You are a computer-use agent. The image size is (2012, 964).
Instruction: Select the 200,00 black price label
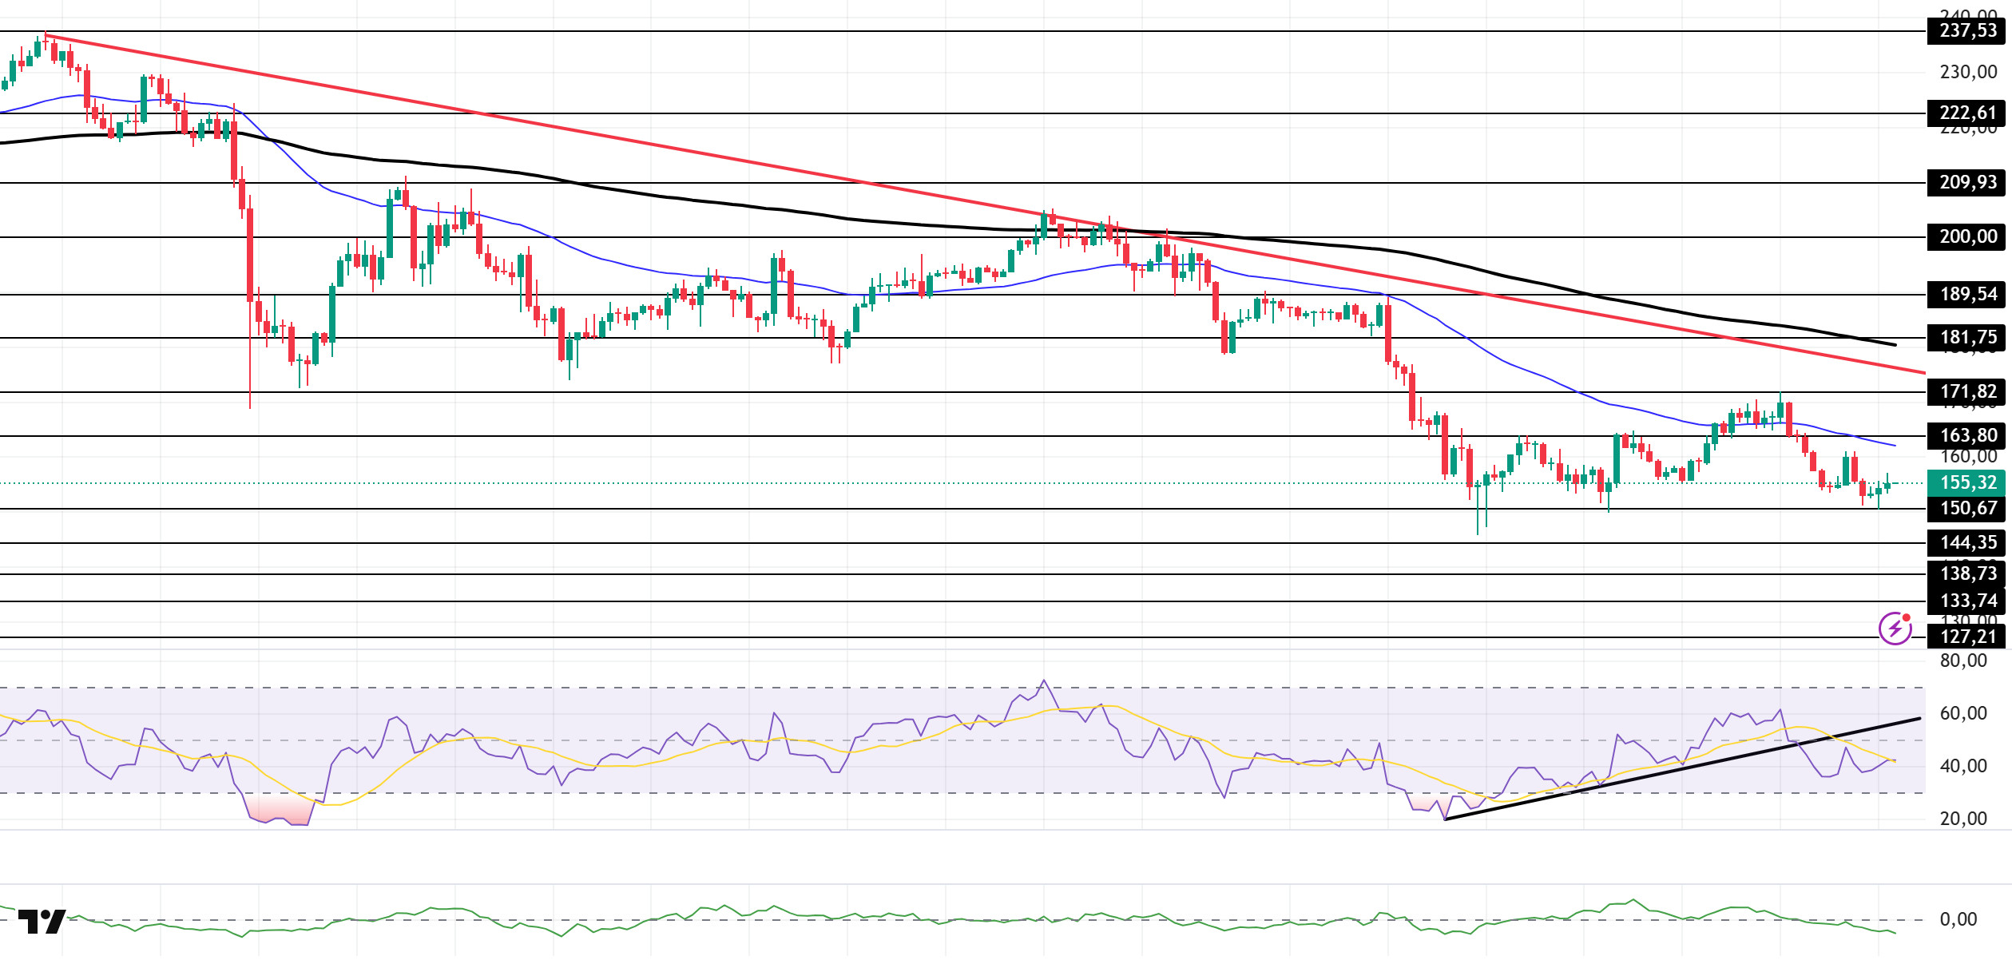point(1968,236)
